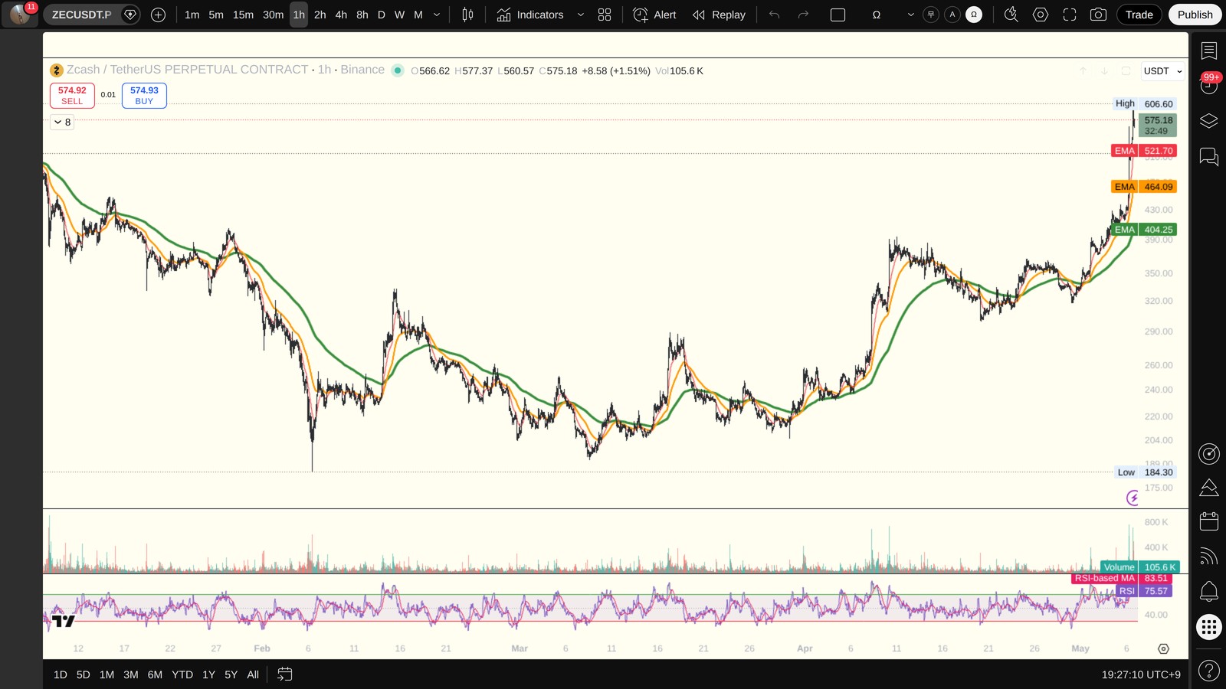Viewport: 1226px width, 689px height.
Task: Click the diamond icon beside ZECUSDT.P
Action: tap(130, 15)
